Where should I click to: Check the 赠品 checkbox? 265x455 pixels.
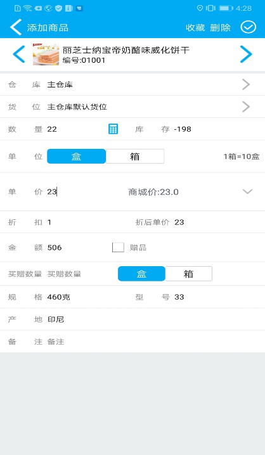pyautogui.click(x=118, y=247)
